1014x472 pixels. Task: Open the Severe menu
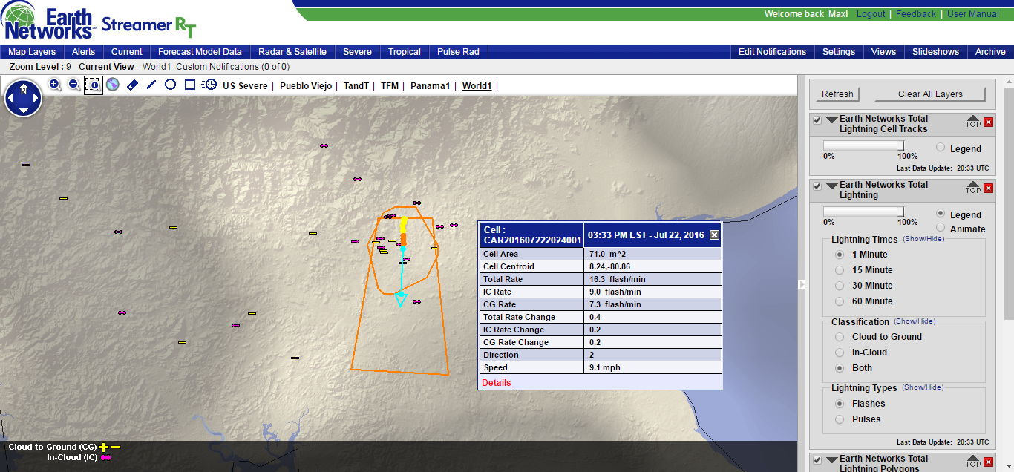[x=357, y=52]
